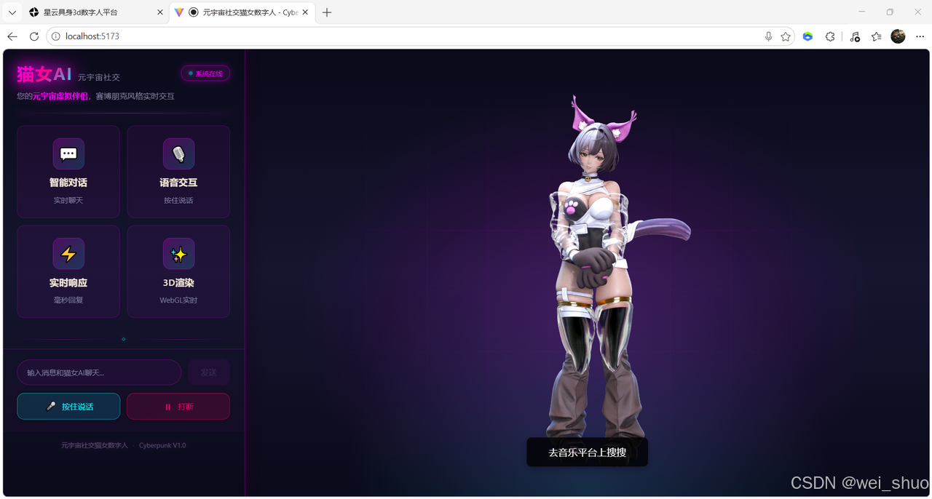Click the Cyberpunk V1.0 footer text
The image size is (932, 499).
[162, 445]
